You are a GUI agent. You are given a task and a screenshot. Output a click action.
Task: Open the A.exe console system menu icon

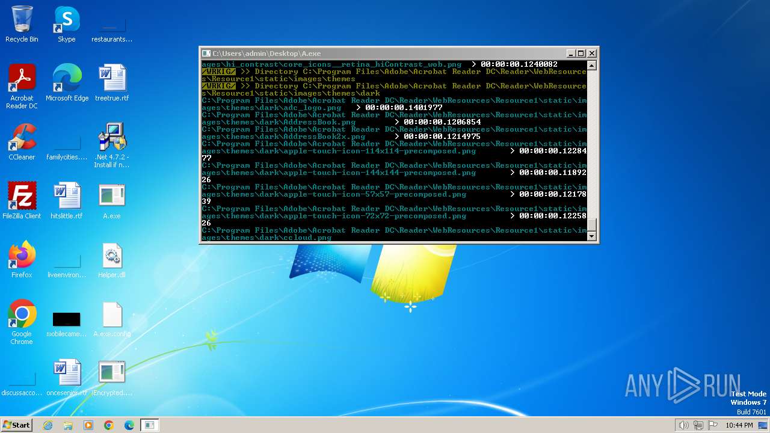pos(206,54)
